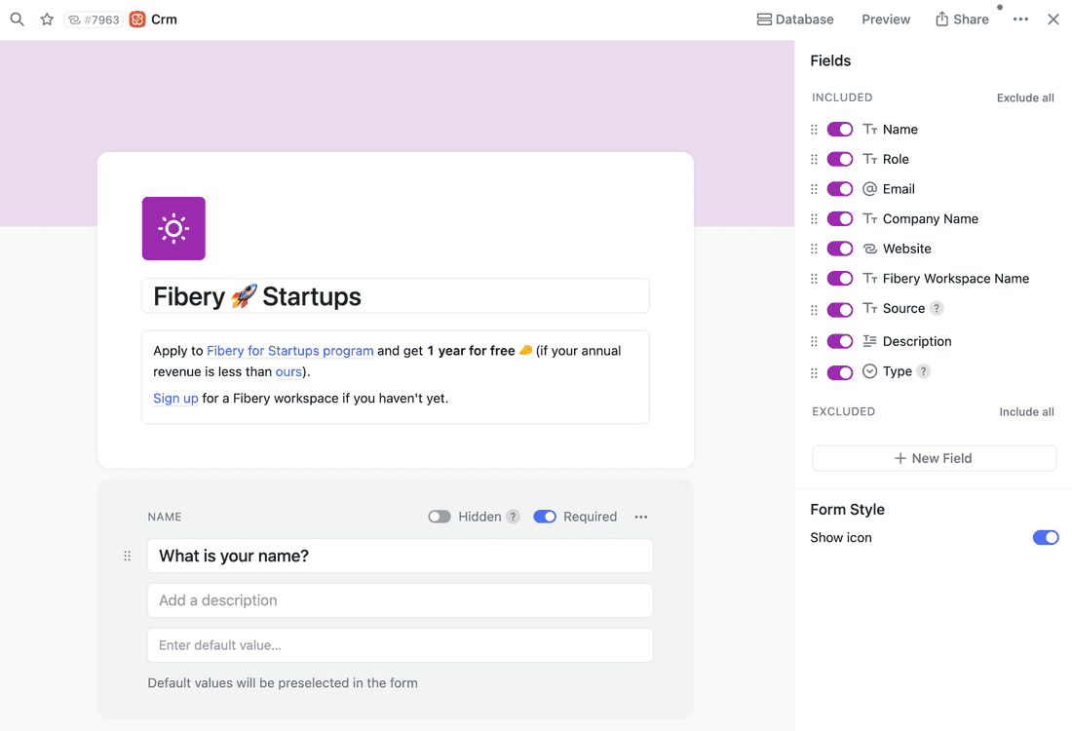Image resolution: width=1072 pixels, height=731 pixels.
Task: Switch to the Database view
Action: point(794,19)
